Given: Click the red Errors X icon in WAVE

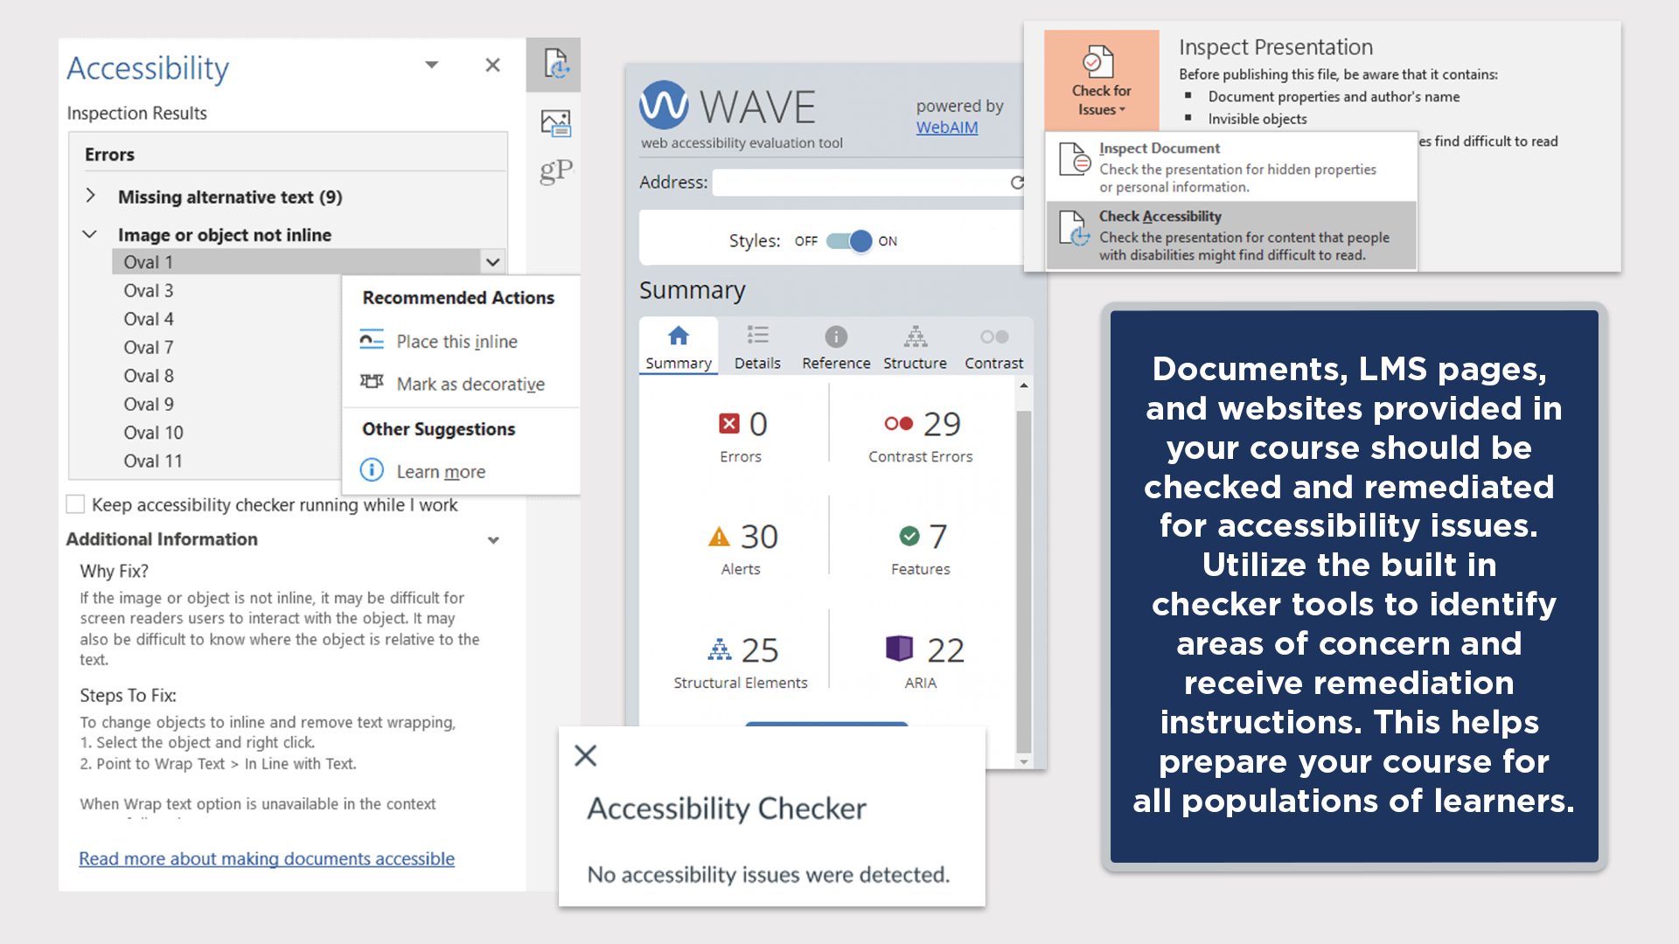Looking at the screenshot, I should [x=728, y=424].
